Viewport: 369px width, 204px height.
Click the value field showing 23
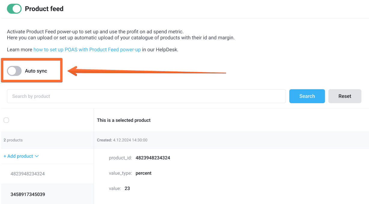(127, 188)
